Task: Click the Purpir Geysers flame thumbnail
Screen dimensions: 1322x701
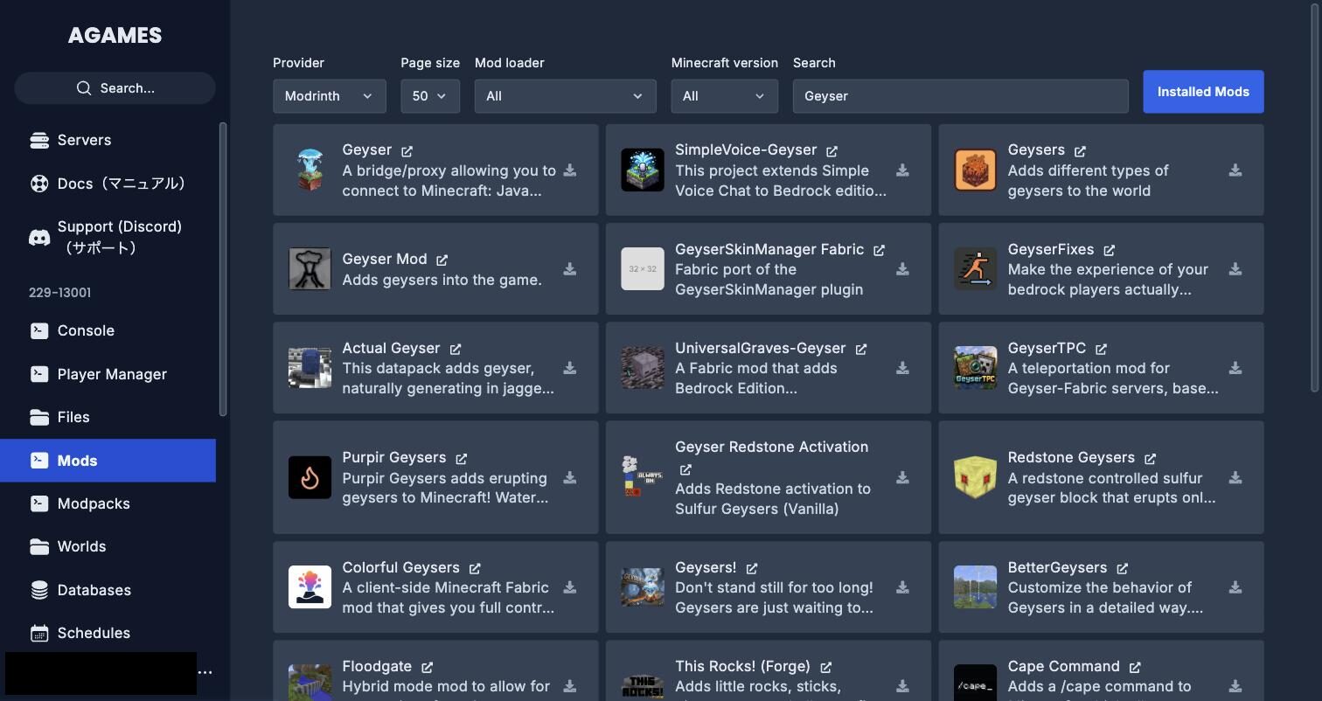Action: 310,477
